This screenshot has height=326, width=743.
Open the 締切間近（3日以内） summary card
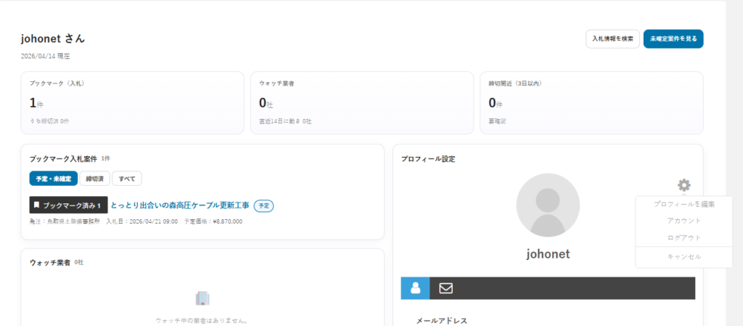[x=591, y=102]
